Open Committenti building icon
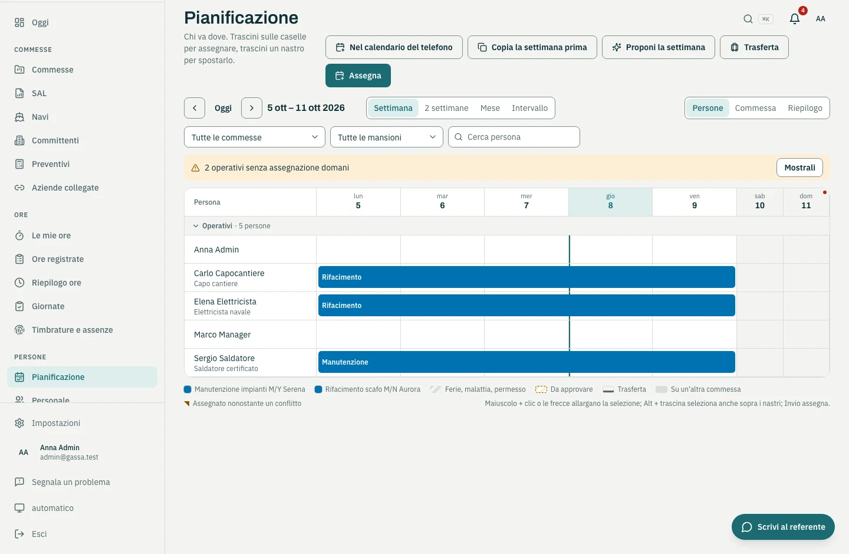849x554 pixels. point(19,140)
